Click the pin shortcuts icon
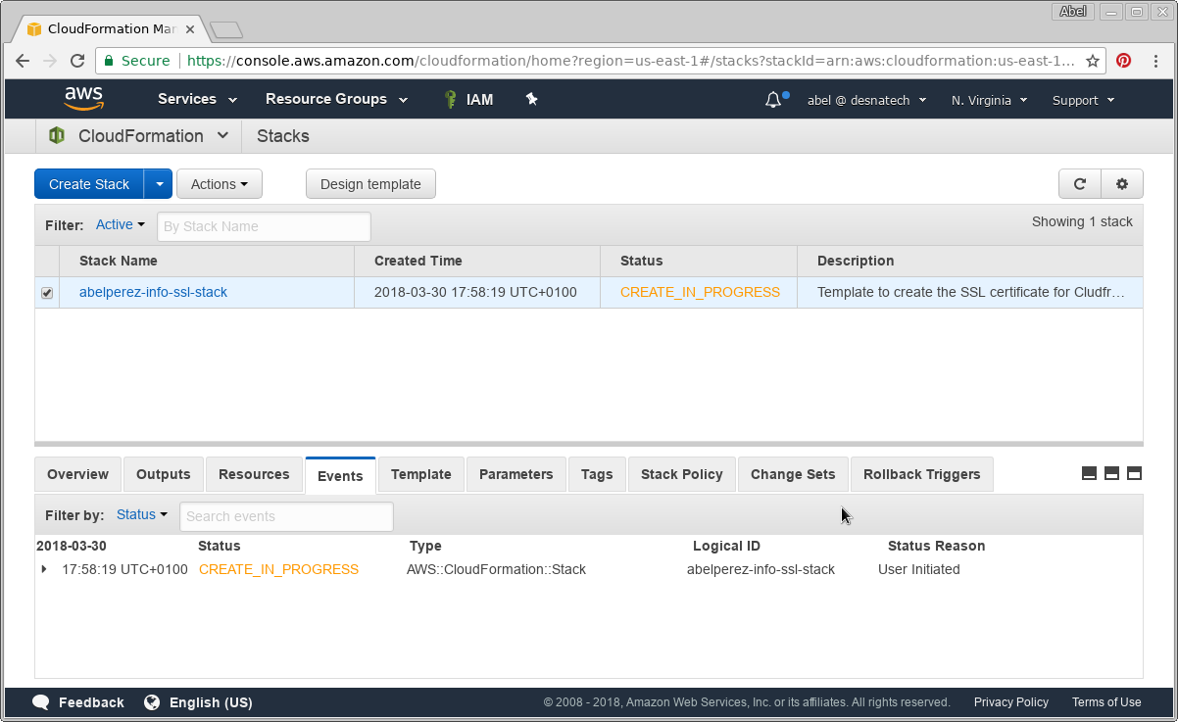1178x722 pixels. point(531,99)
